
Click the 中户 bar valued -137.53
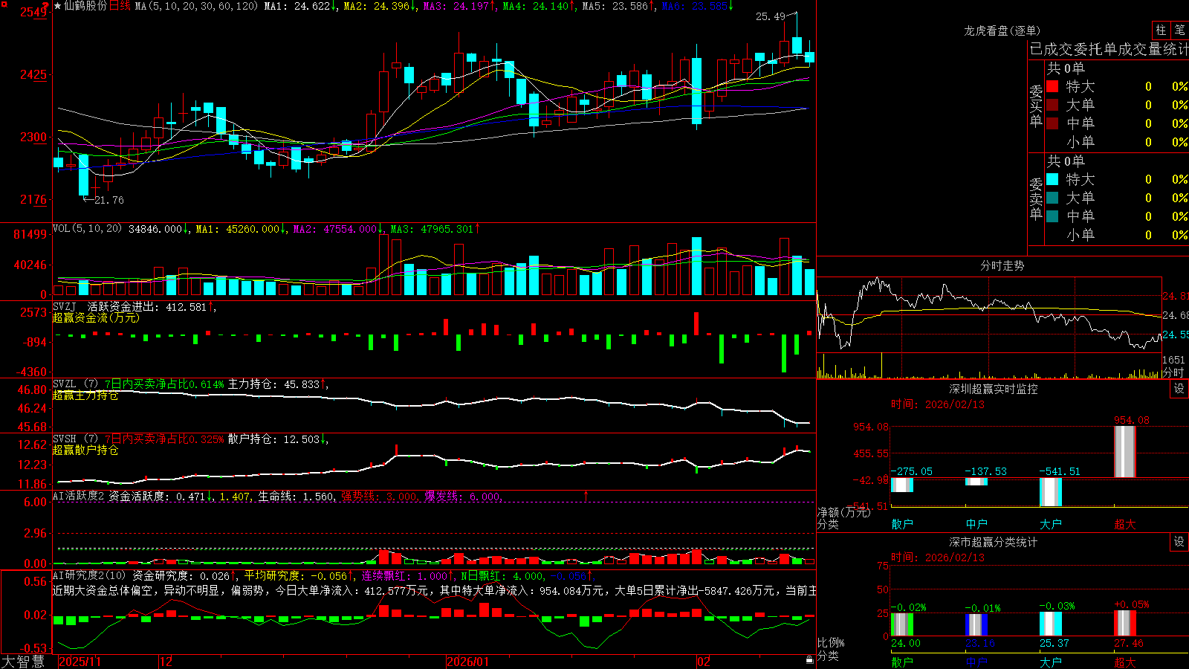[976, 482]
